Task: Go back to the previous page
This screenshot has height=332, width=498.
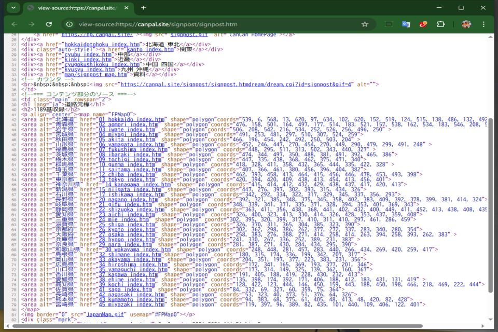Action: [x=15, y=24]
